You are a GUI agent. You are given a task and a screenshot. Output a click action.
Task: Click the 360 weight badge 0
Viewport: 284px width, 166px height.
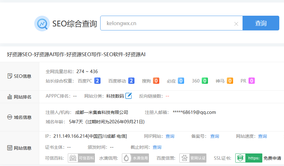(x=205, y=81)
